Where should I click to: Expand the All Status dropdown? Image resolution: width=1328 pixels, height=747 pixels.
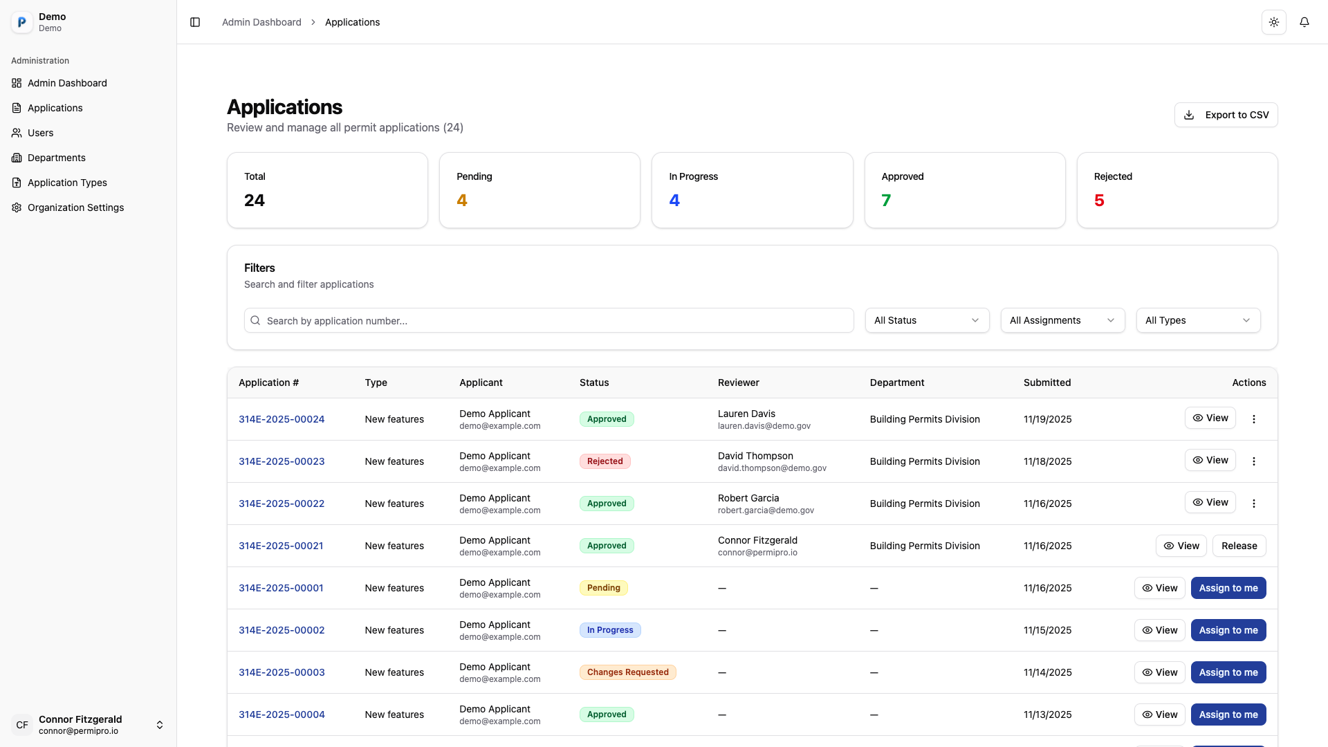pyautogui.click(x=926, y=320)
